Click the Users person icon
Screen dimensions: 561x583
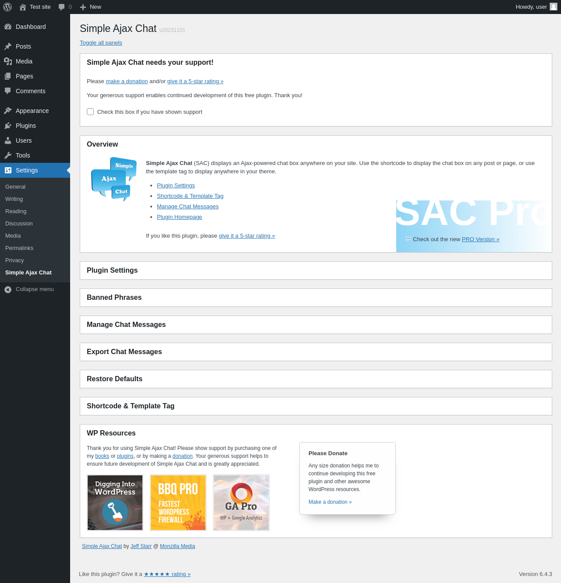point(8,140)
